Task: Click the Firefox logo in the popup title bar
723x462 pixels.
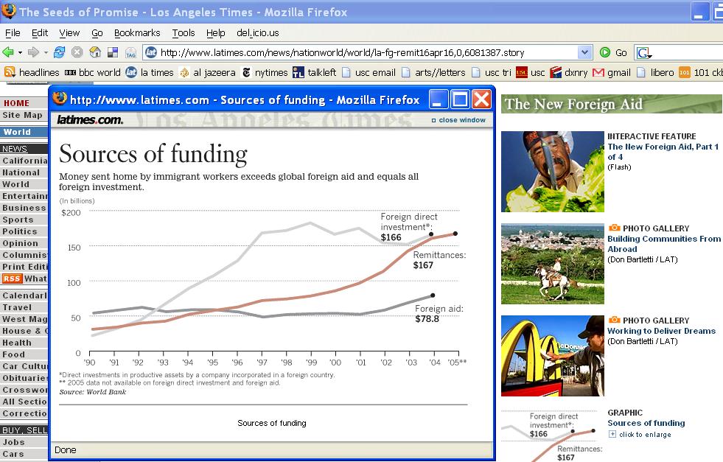Action: click(x=60, y=99)
